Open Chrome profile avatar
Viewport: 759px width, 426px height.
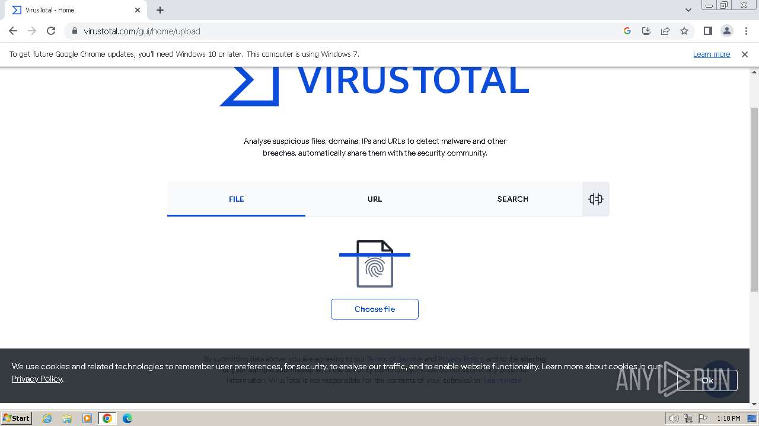click(726, 31)
